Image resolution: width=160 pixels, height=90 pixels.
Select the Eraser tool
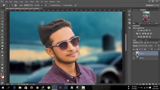(x=2, y=43)
